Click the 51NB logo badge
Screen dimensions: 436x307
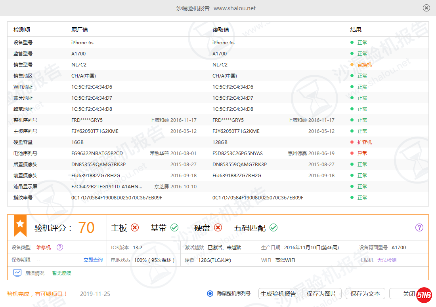(x=424, y=295)
